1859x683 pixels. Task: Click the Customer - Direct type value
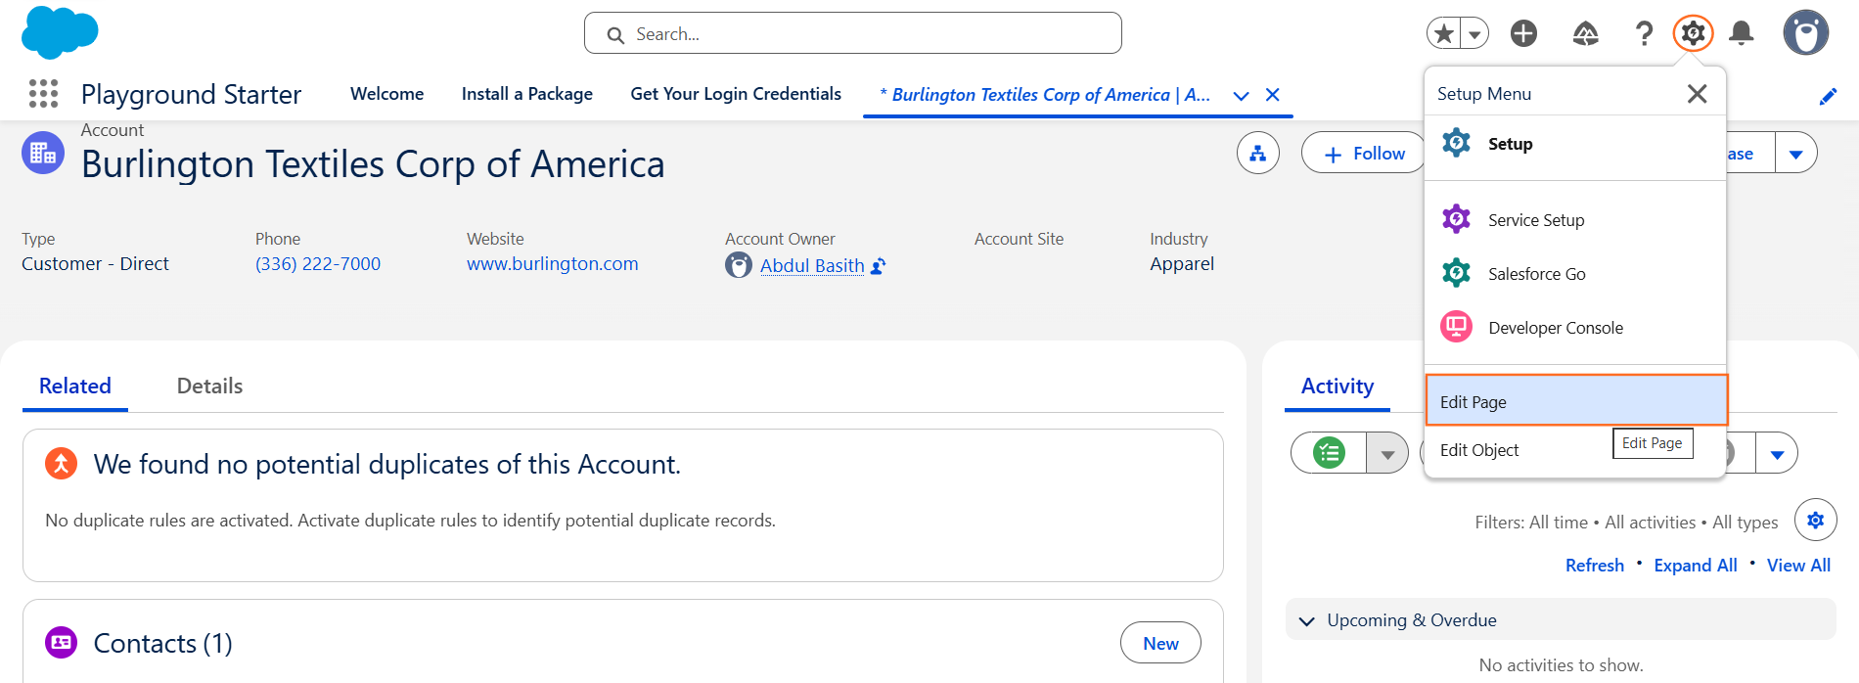click(95, 264)
